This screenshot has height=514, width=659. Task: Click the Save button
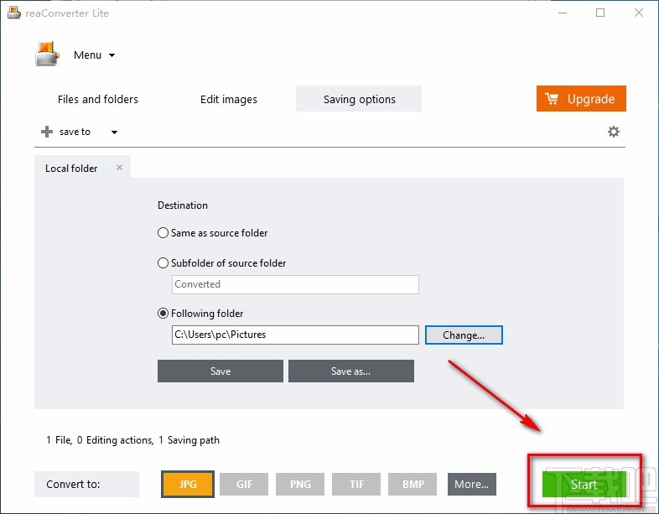point(221,371)
